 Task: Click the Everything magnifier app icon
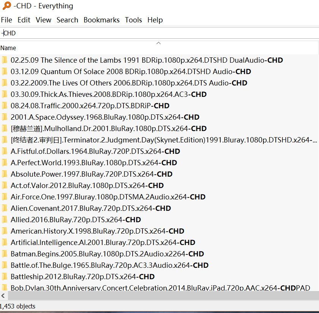pos(6,6)
